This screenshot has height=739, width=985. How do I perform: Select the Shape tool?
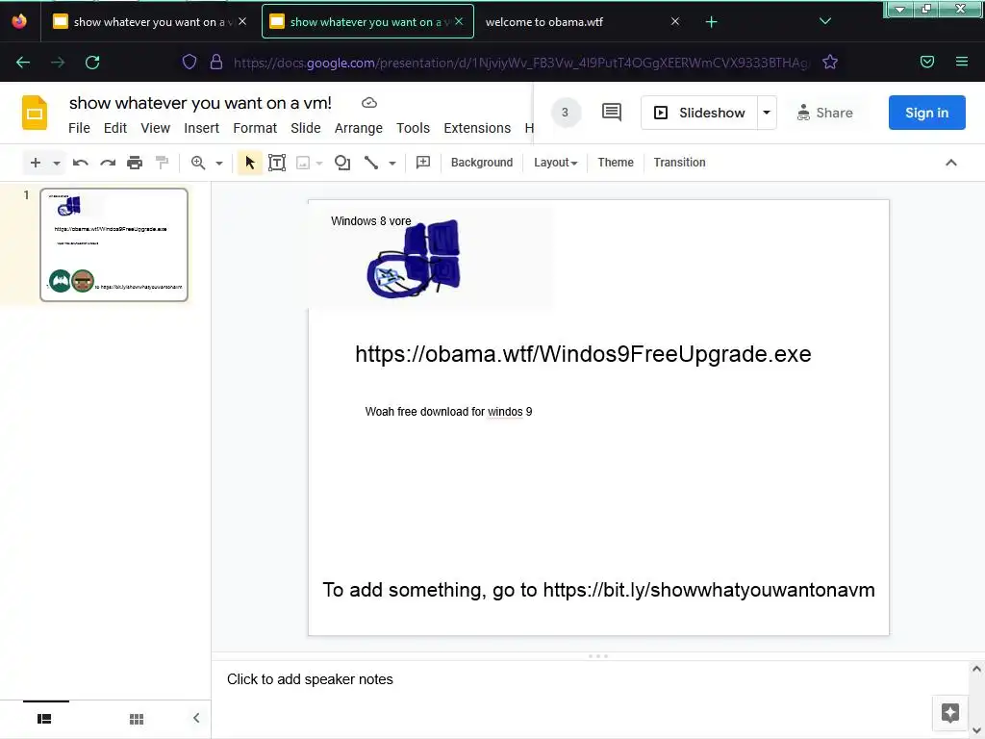pyautogui.click(x=342, y=163)
